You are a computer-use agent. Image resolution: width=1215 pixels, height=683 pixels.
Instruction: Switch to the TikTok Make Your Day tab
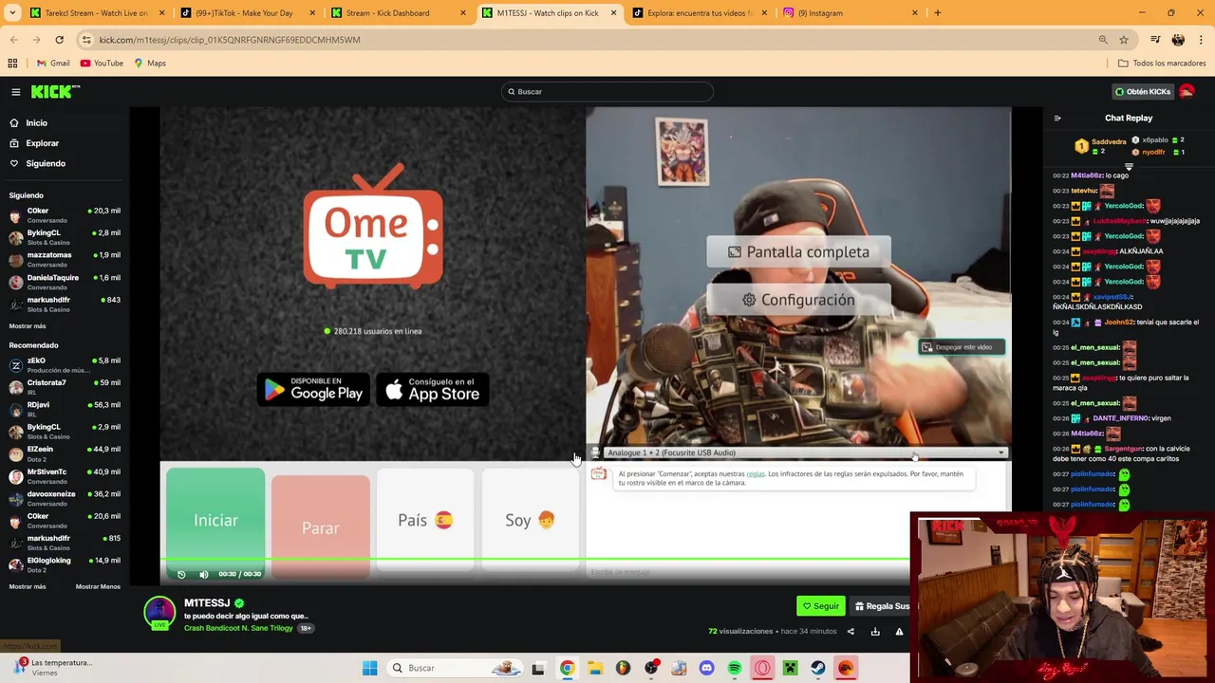[x=247, y=13]
